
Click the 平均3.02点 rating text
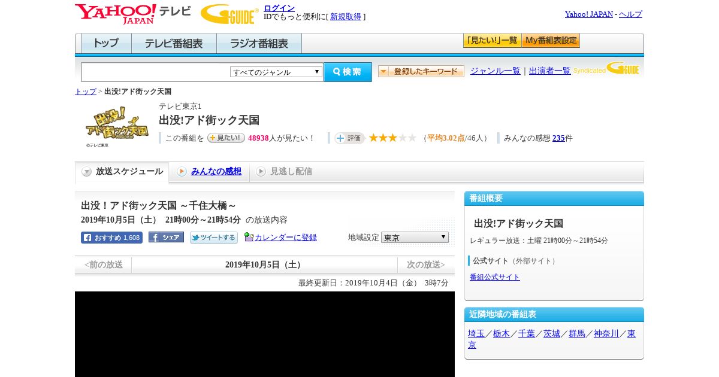pos(446,138)
